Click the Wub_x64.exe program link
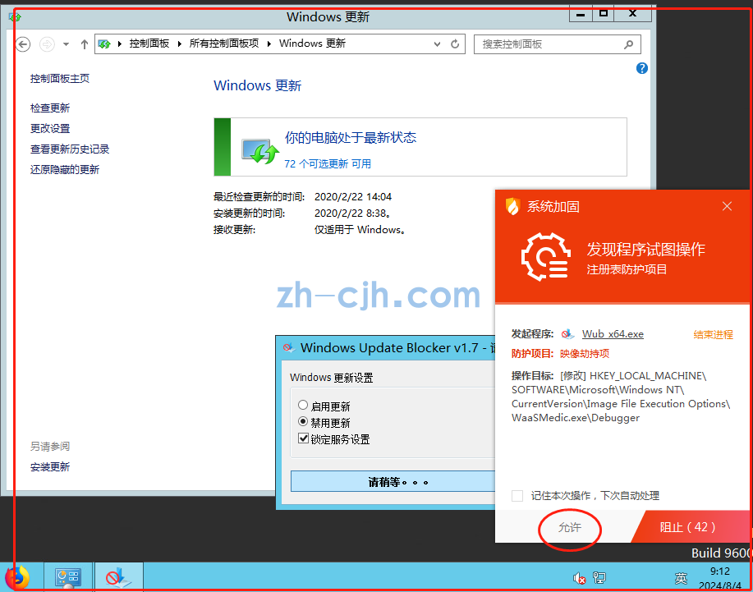This screenshot has height=592, width=753. [613, 334]
